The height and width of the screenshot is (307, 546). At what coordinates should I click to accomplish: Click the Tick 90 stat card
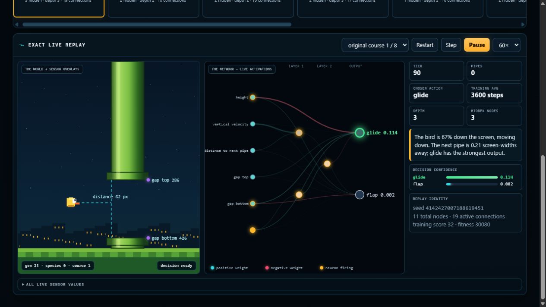(x=436, y=71)
